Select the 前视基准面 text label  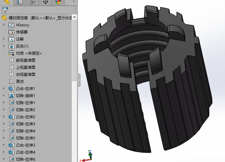click(x=26, y=60)
